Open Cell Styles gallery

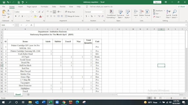point(127,14)
